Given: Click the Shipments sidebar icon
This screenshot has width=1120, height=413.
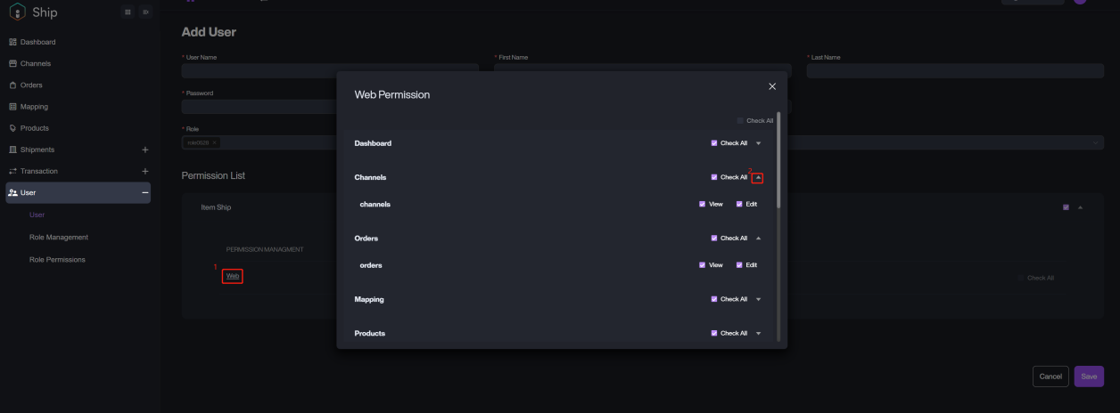Looking at the screenshot, I should [12, 150].
